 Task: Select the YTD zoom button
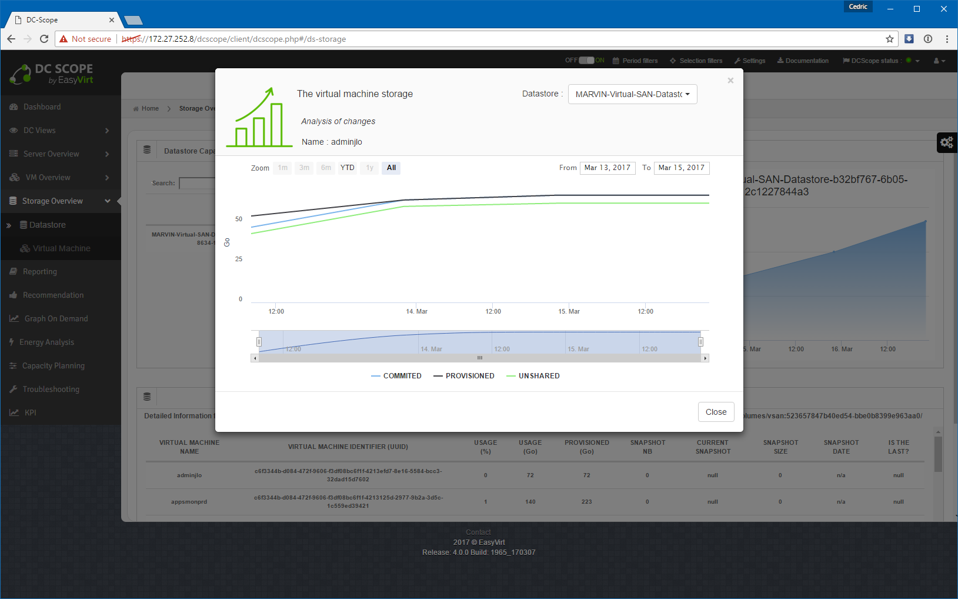click(x=348, y=168)
